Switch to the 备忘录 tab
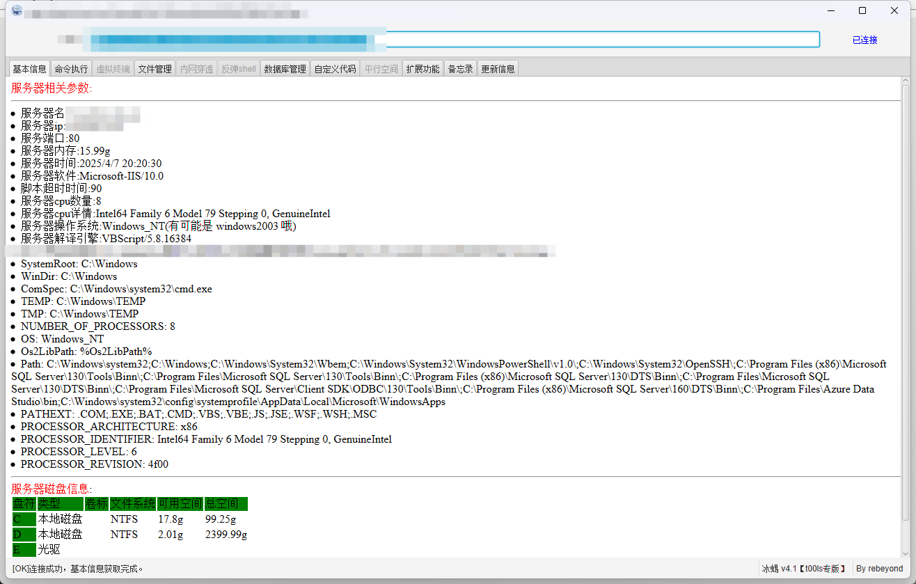 (460, 69)
